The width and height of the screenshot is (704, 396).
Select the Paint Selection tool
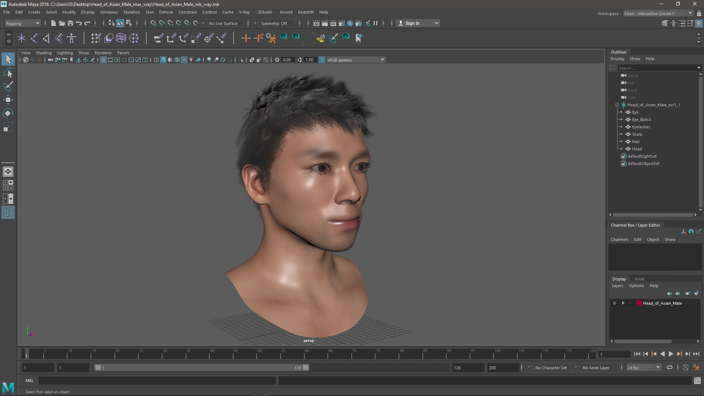tap(8, 86)
